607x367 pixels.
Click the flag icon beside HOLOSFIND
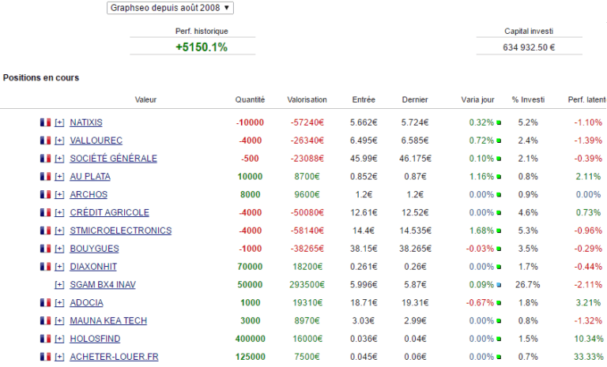[x=45, y=339]
